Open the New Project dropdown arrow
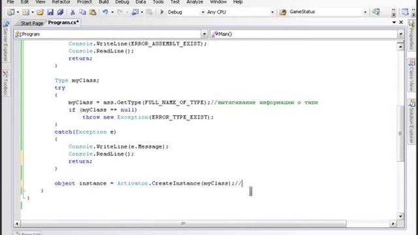Image resolution: width=418 pixels, height=235 pixels. point(18,12)
